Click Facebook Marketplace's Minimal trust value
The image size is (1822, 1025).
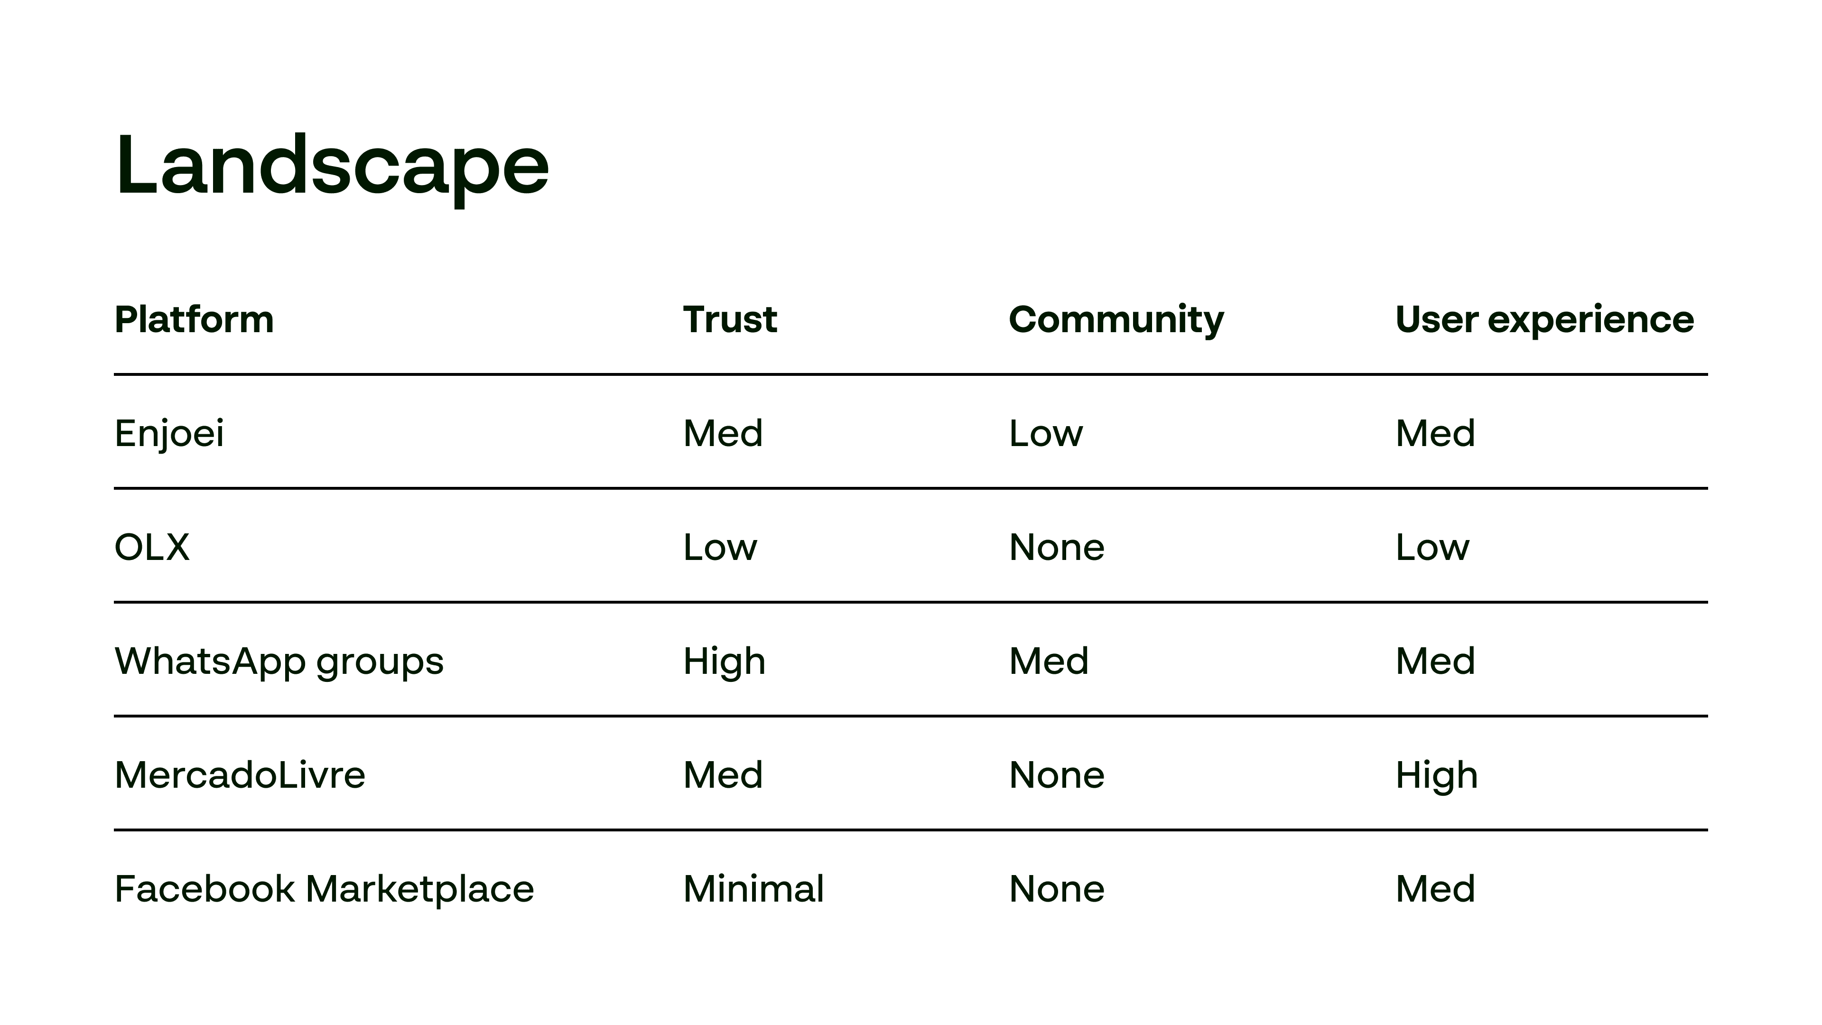753,889
